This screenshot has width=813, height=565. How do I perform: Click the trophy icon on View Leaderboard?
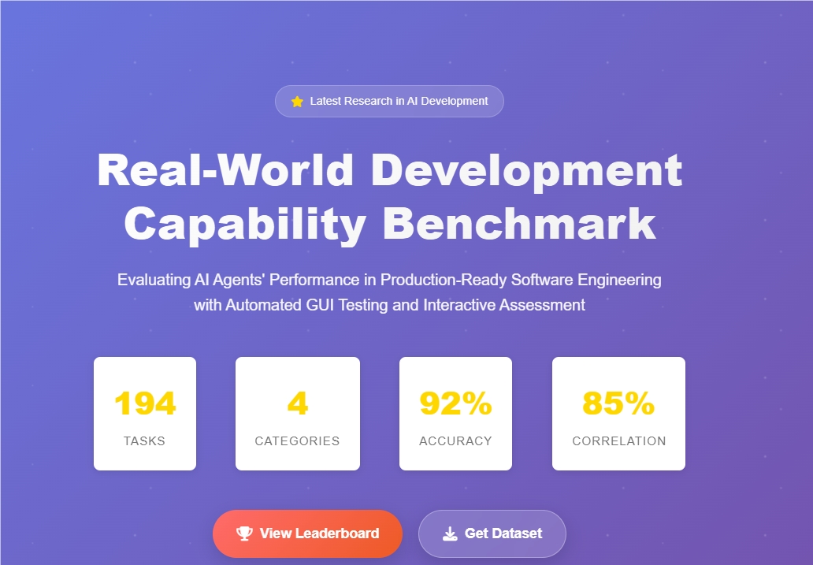click(x=245, y=533)
